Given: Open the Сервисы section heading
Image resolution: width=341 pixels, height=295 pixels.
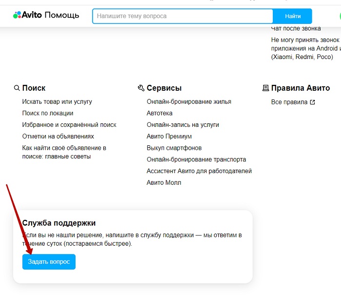Looking at the screenshot, I should (164, 88).
